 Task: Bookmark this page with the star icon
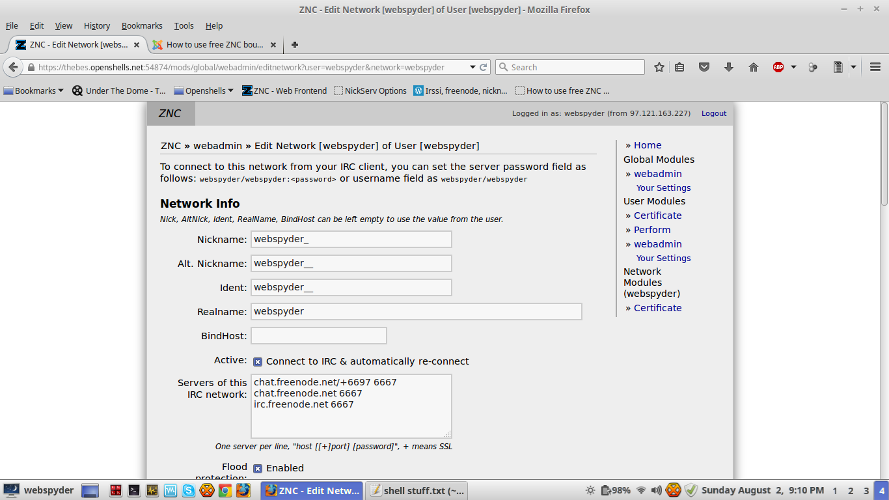[x=659, y=67]
